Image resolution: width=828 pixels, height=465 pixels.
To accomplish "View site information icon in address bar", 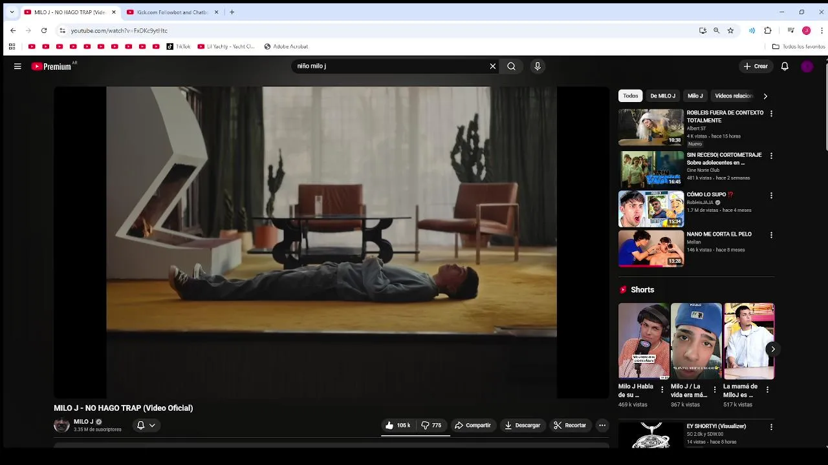I will [x=62, y=30].
